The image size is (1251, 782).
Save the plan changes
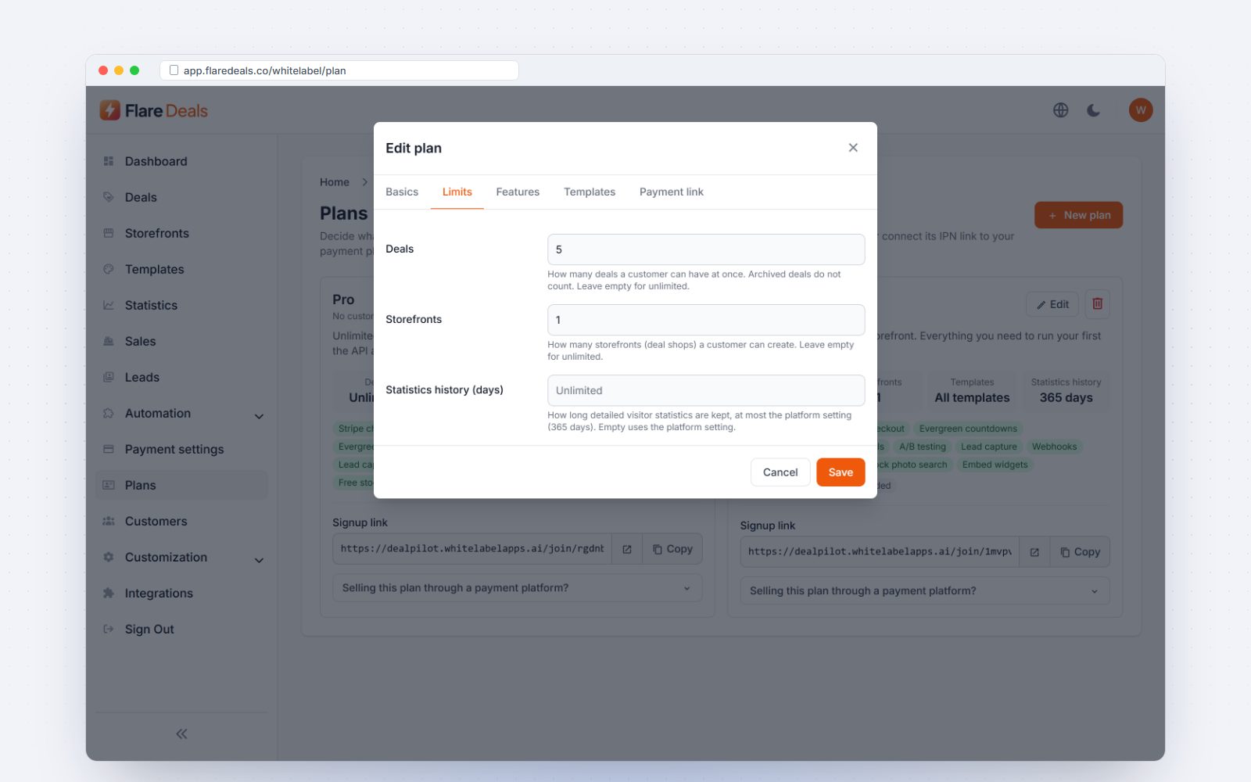click(841, 472)
